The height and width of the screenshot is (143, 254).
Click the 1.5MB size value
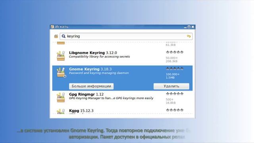[x=170, y=78]
